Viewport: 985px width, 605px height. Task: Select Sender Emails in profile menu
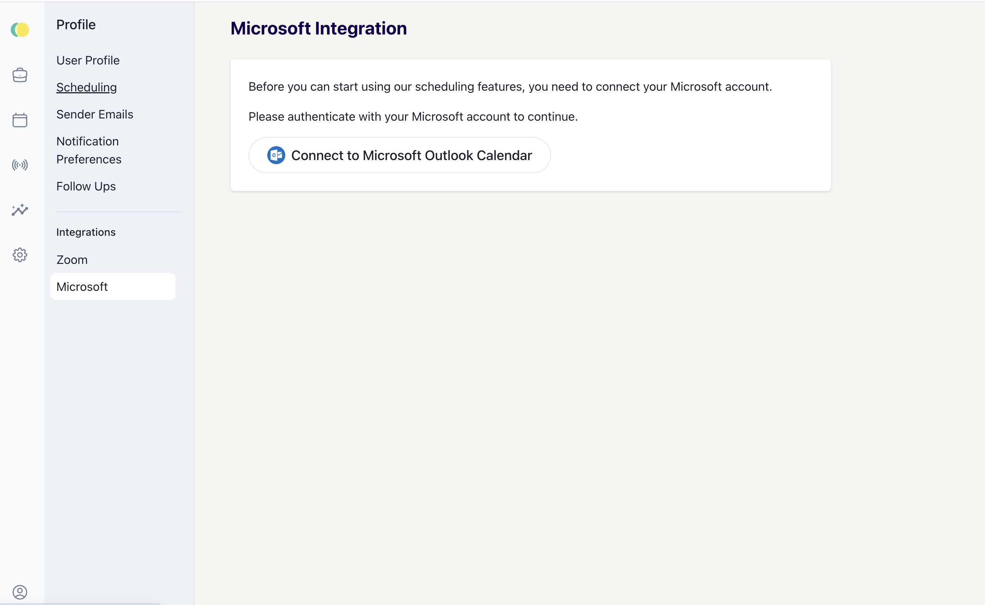click(95, 114)
